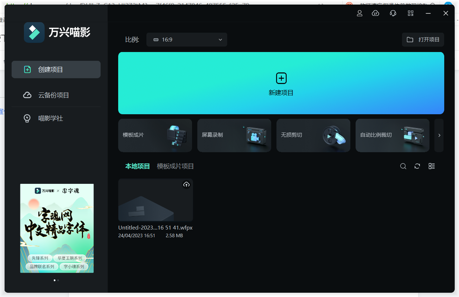Minimize the 万兴喵影 window

pos(428,13)
